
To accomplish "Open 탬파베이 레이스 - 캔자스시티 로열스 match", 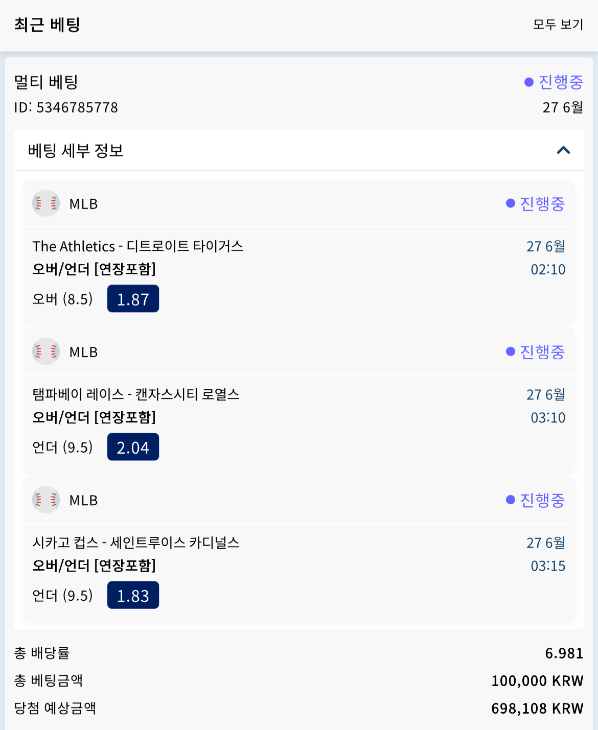I will [x=136, y=394].
